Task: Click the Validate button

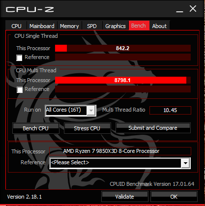Action: coord(125,196)
